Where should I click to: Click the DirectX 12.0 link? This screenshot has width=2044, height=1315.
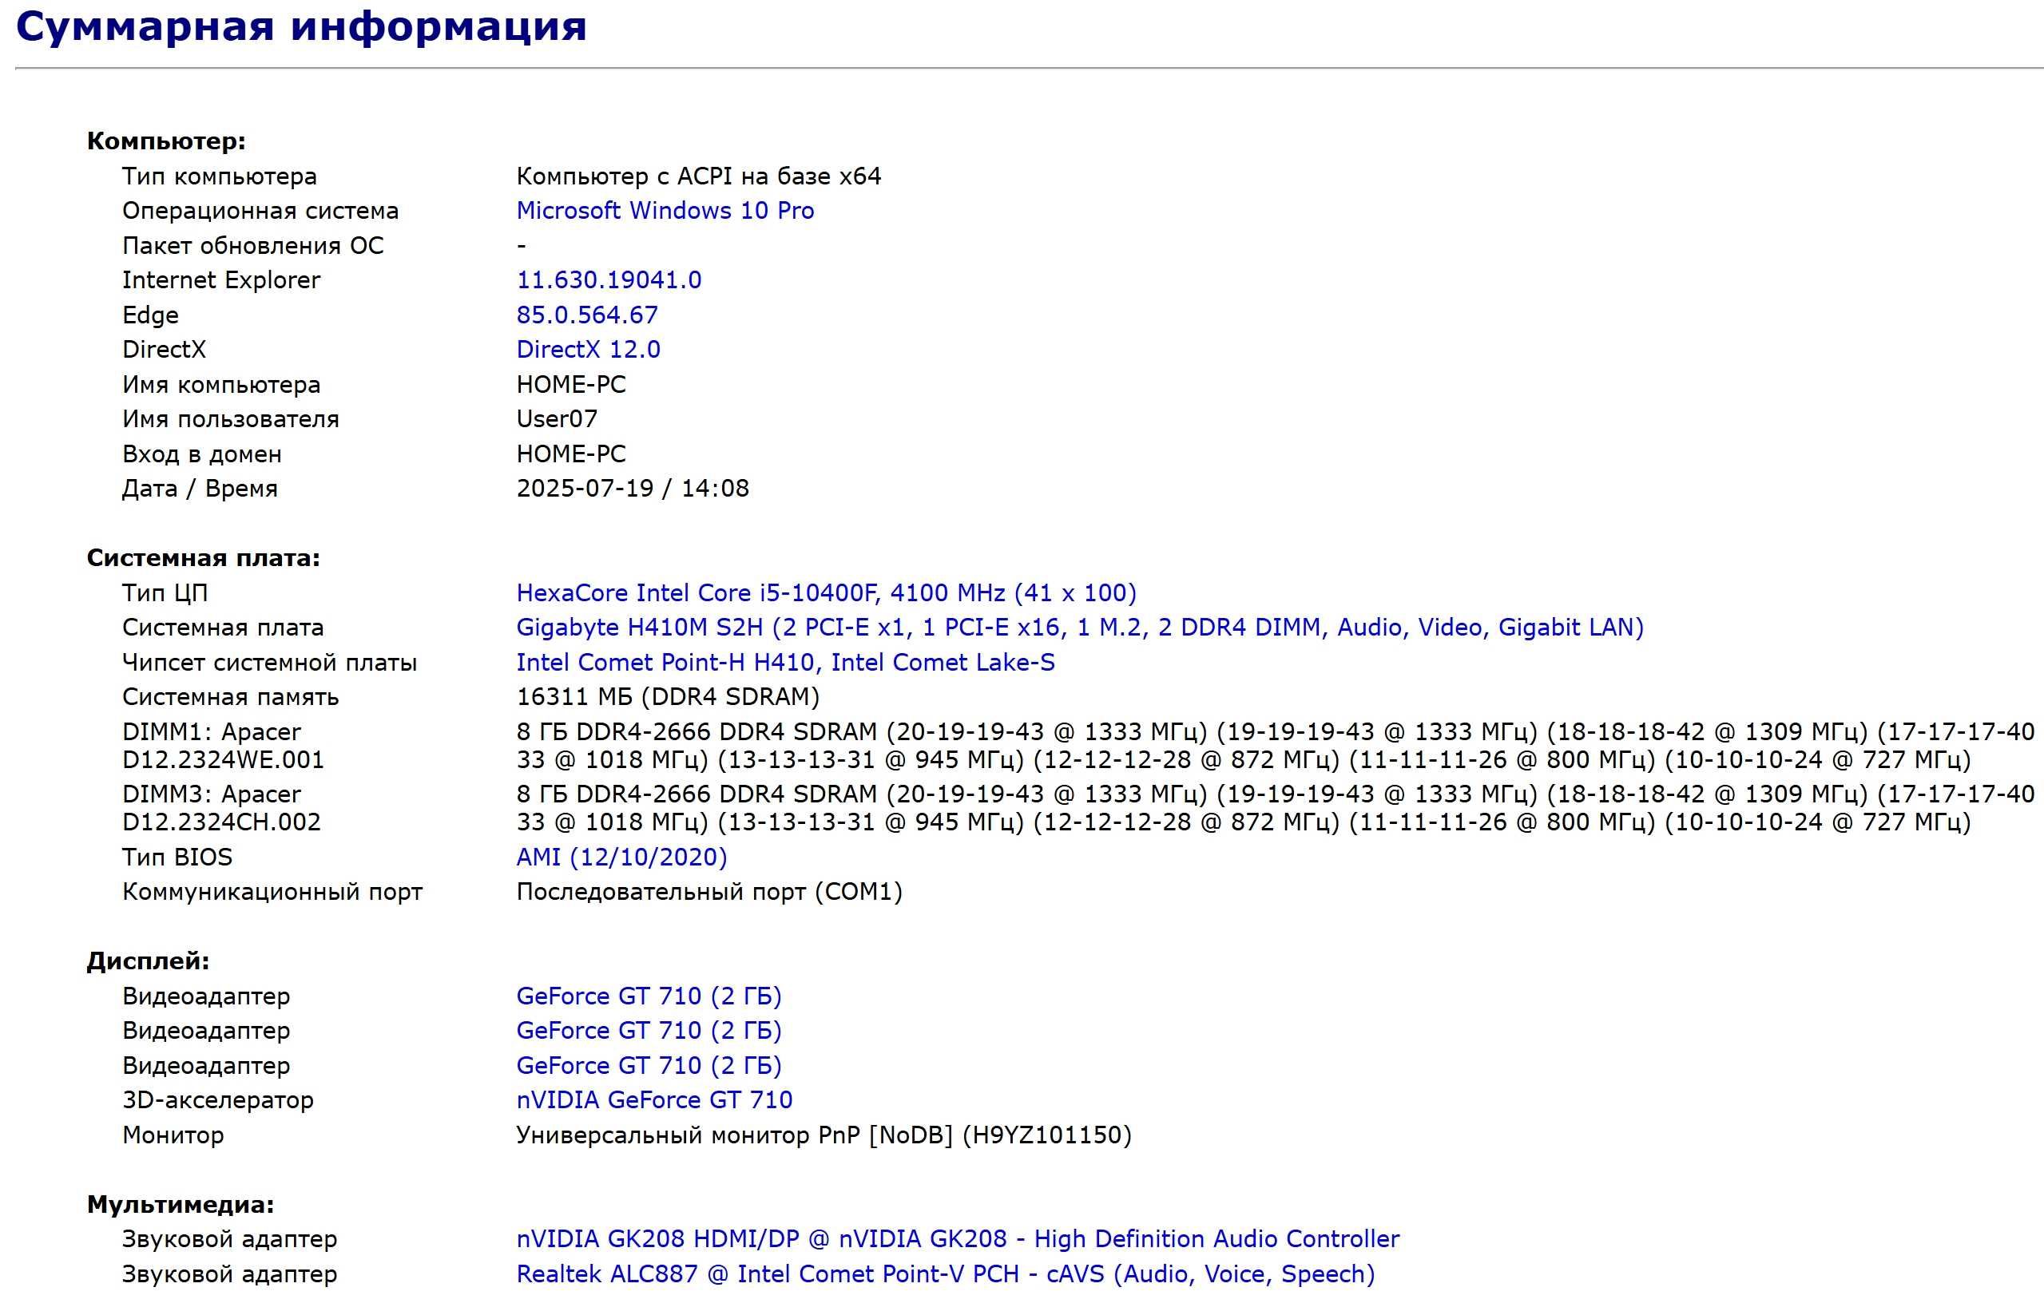pos(588,349)
